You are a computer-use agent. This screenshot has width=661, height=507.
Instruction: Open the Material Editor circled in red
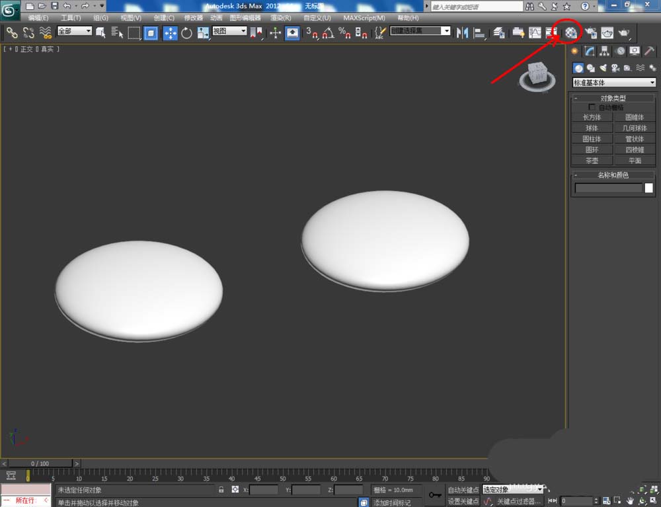coord(570,32)
